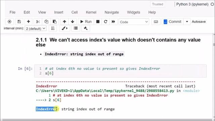The width and height of the screenshot is (215, 121).
Task: Run the current cell
Action: coord(86,22)
